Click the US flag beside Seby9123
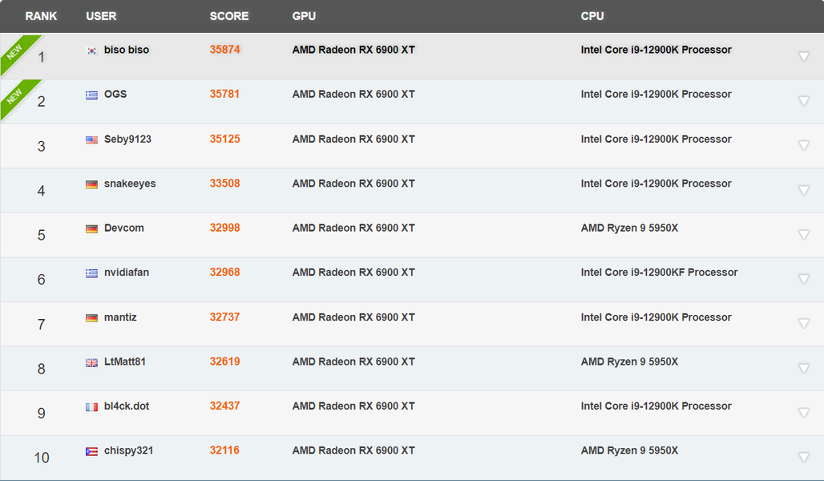 pos(91,139)
